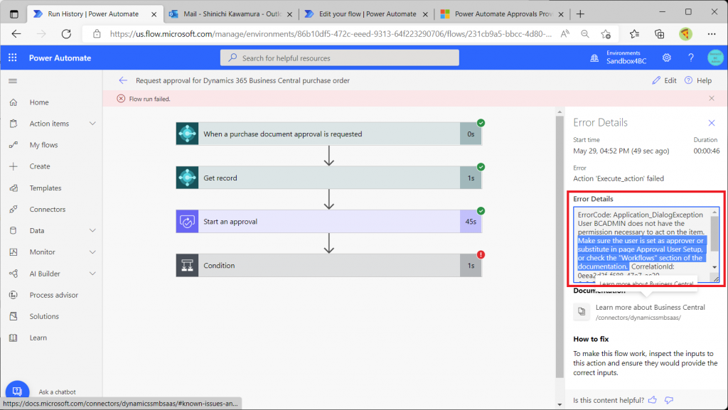Open the Ask a chatbot button

tap(17, 392)
